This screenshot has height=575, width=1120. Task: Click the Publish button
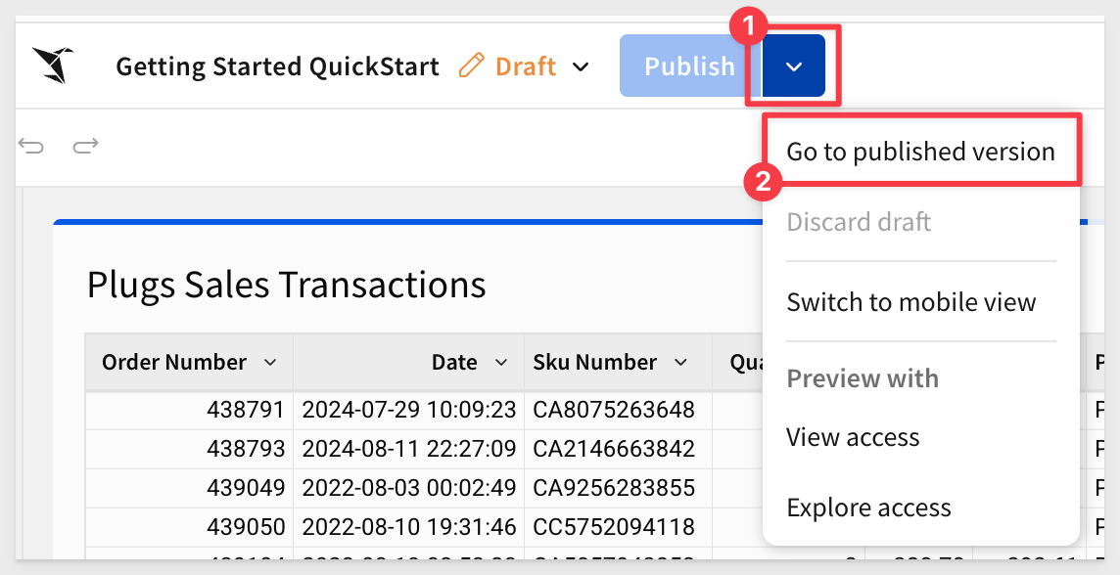click(x=689, y=66)
